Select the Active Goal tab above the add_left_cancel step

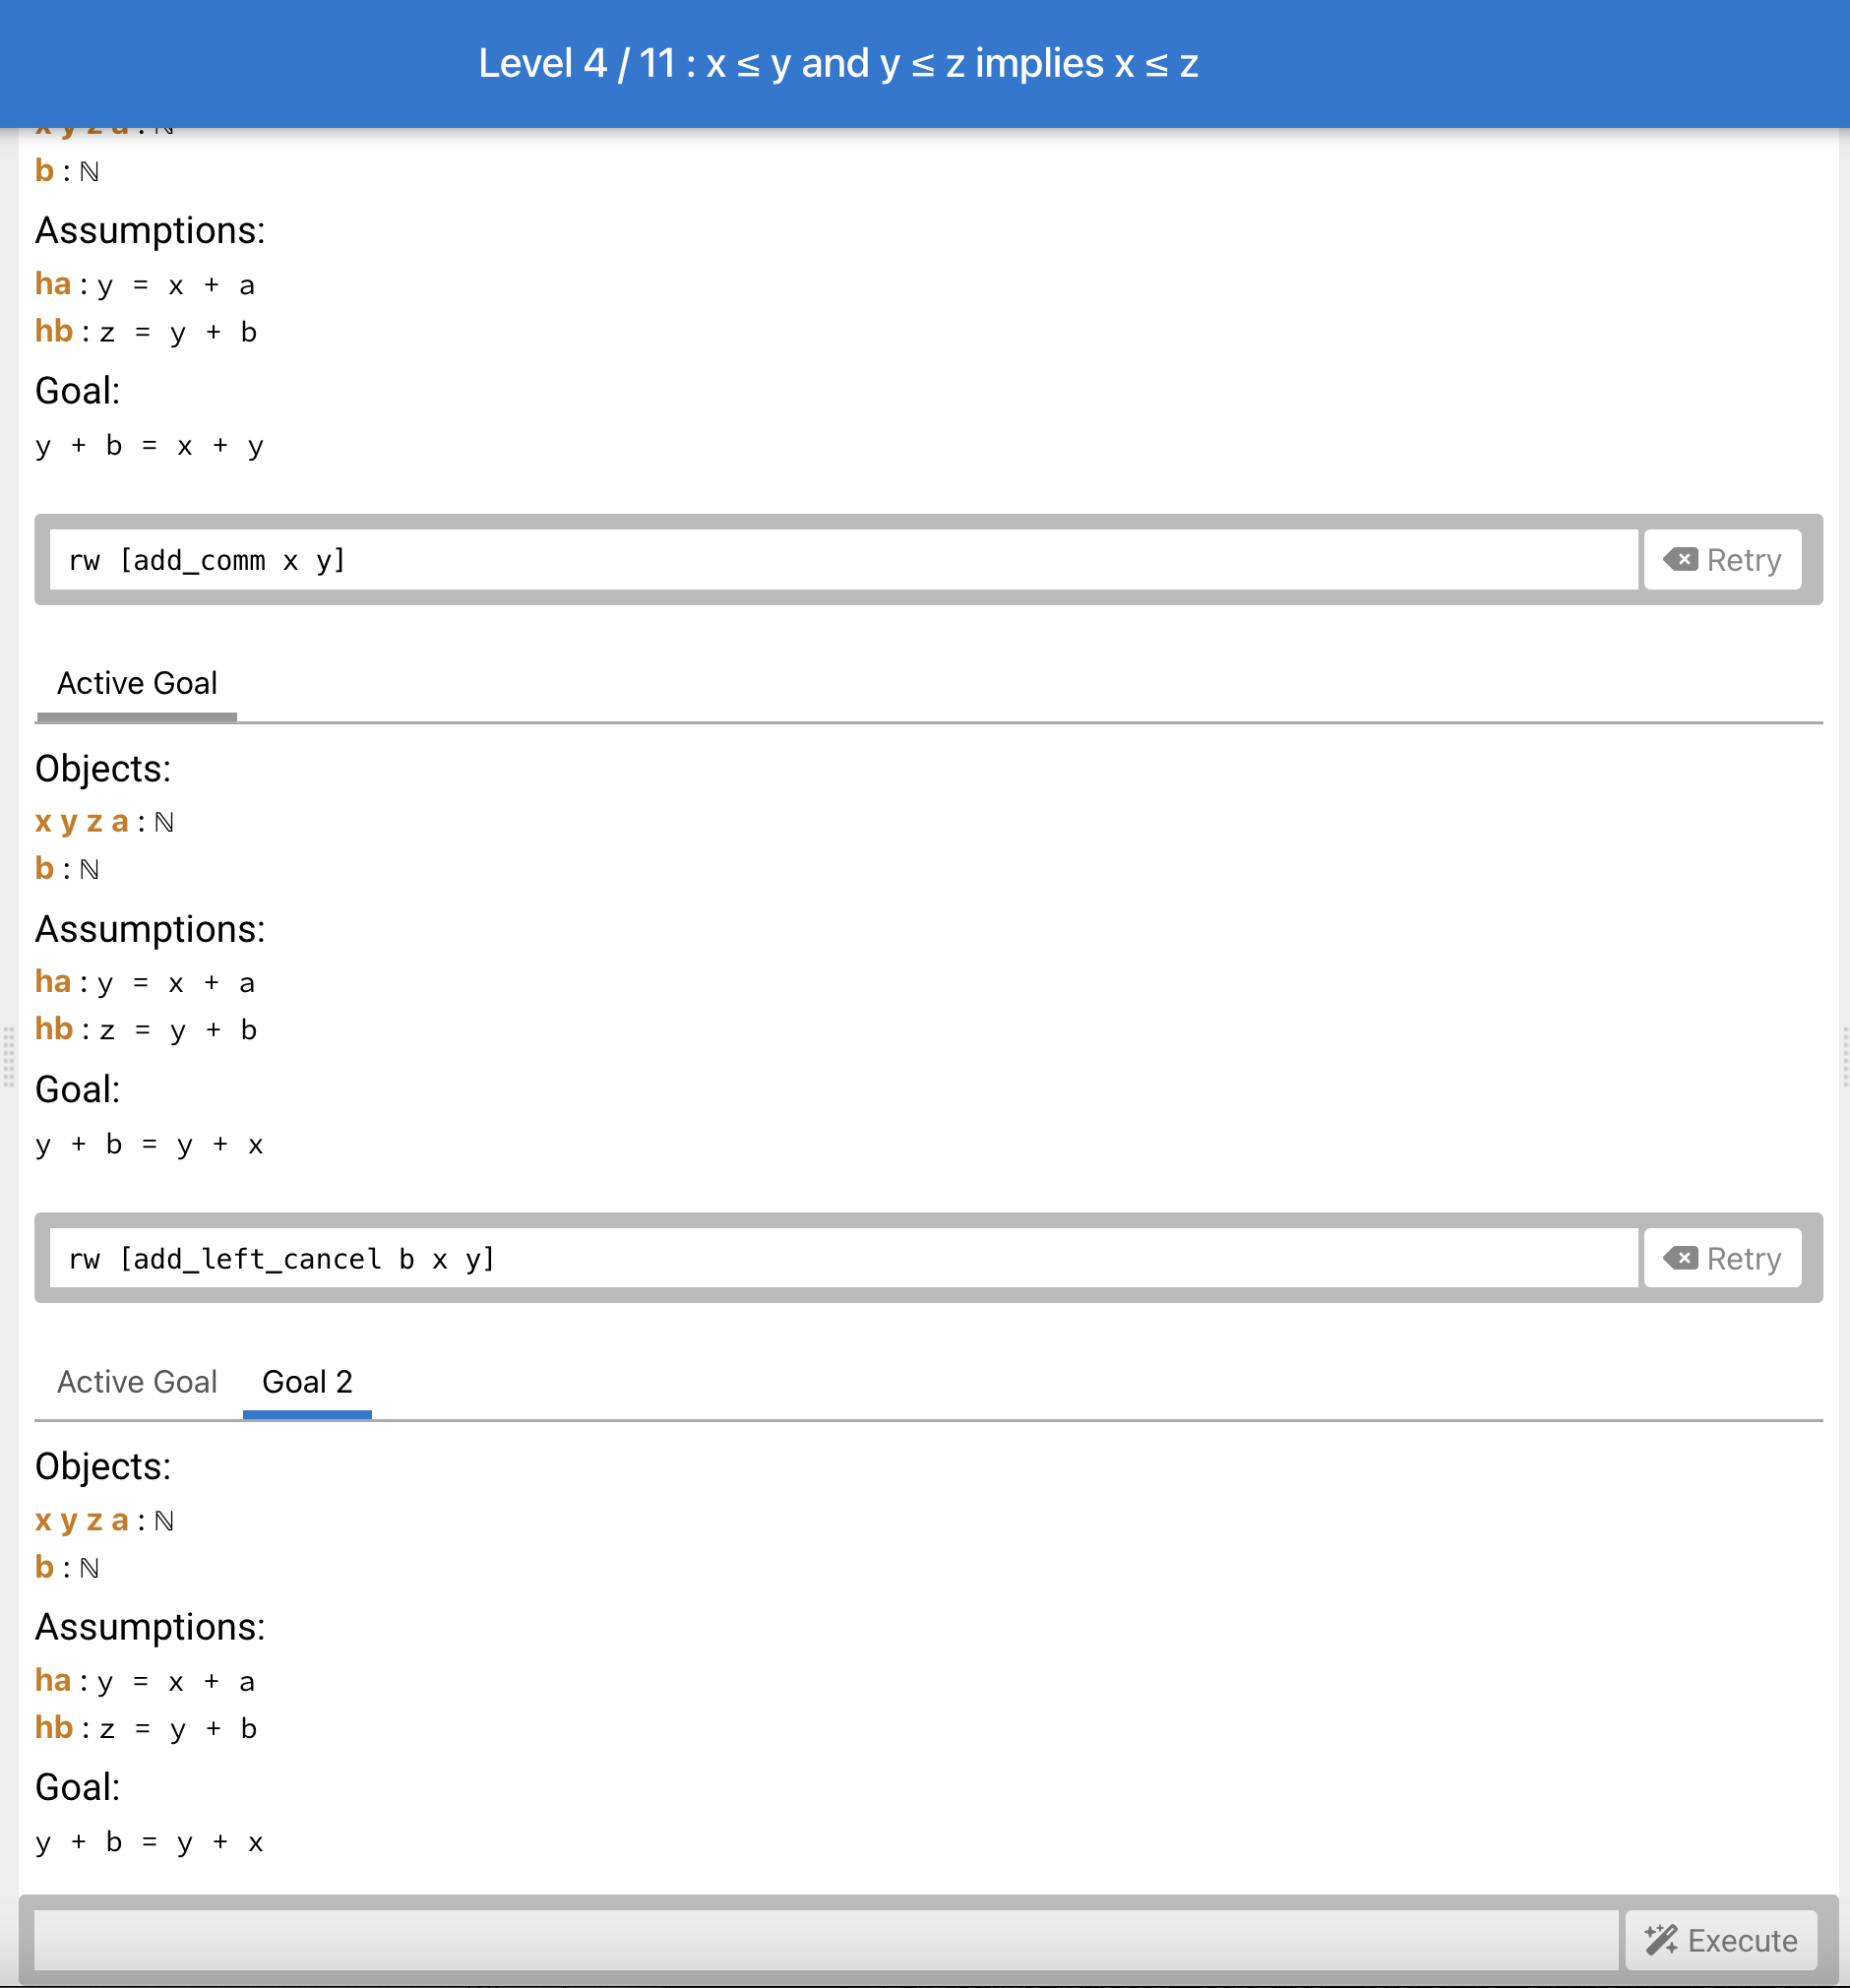137,683
